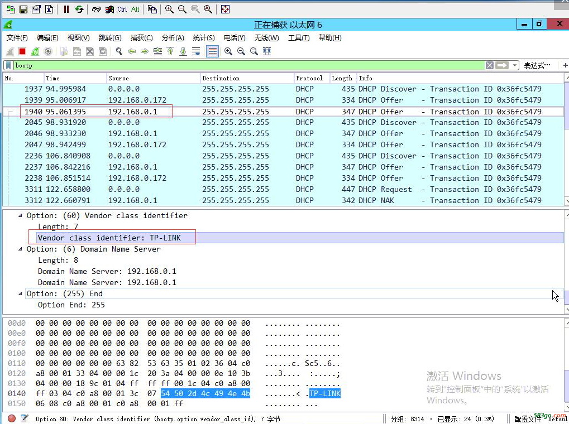Open the 工具(T) menu

click(x=299, y=38)
